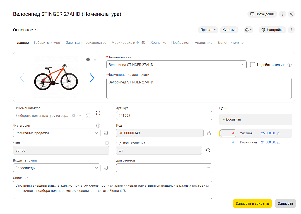The image size is (301, 214).
Task: Click the star icon on image
Action: [88, 59]
